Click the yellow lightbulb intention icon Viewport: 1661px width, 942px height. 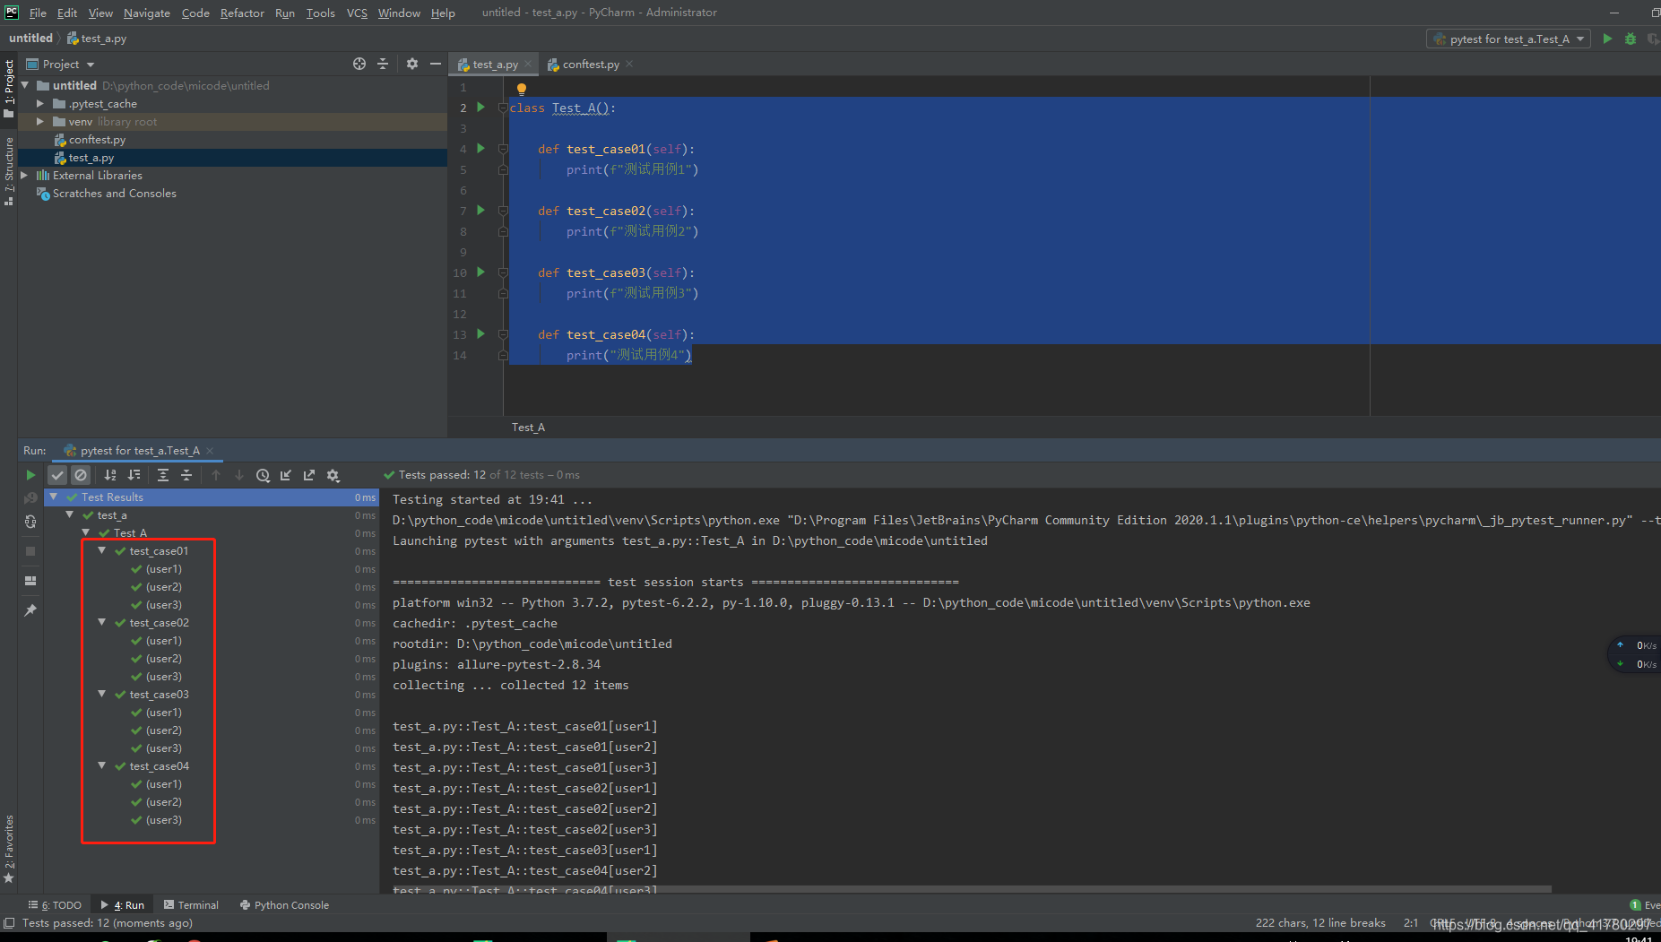(x=521, y=89)
